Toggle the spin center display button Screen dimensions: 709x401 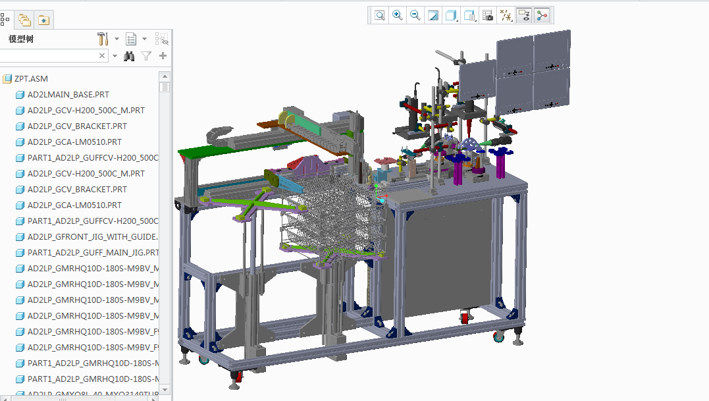click(542, 15)
